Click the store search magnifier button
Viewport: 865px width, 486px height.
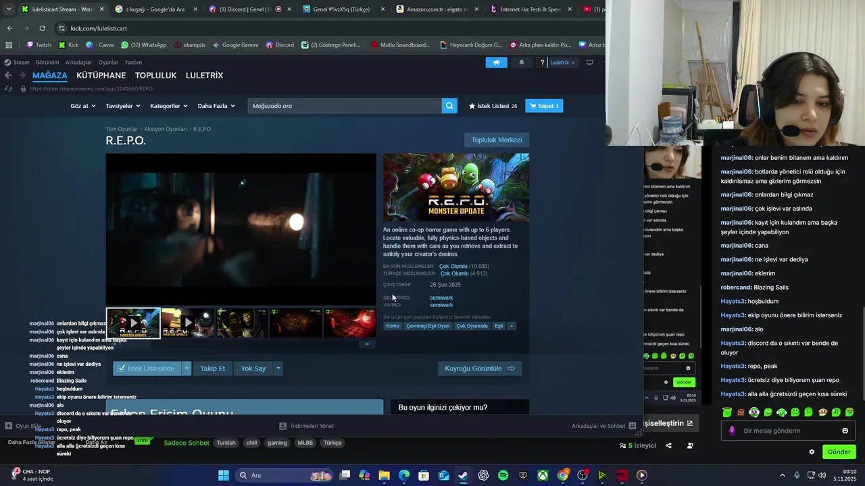pyautogui.click(x=449, y=106)
